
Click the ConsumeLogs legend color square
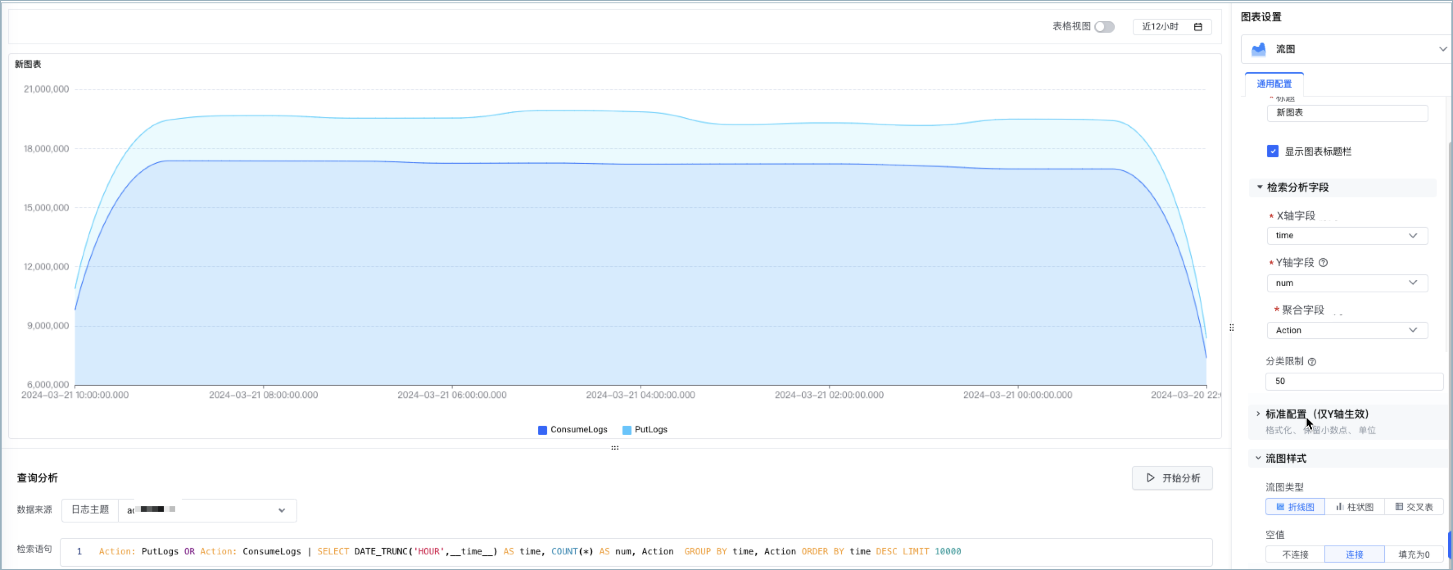pyautogui.click(x=543, y=430)
